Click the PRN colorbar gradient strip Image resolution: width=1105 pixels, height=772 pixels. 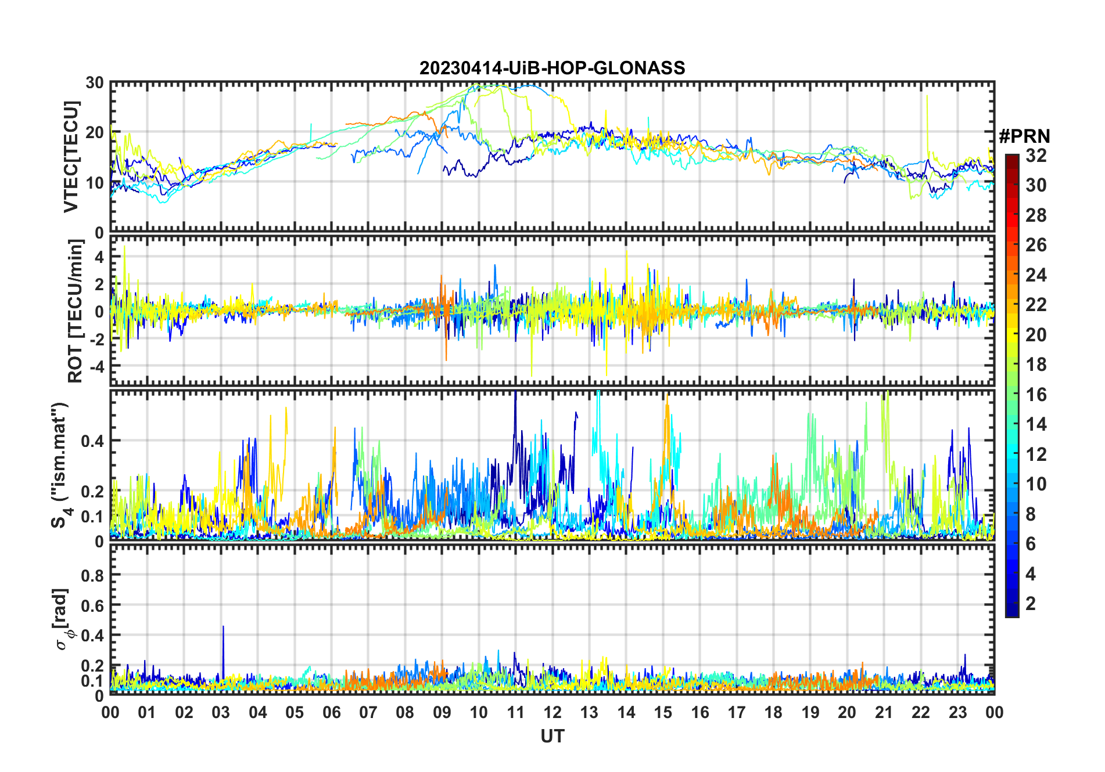(x=1012, y=385)
